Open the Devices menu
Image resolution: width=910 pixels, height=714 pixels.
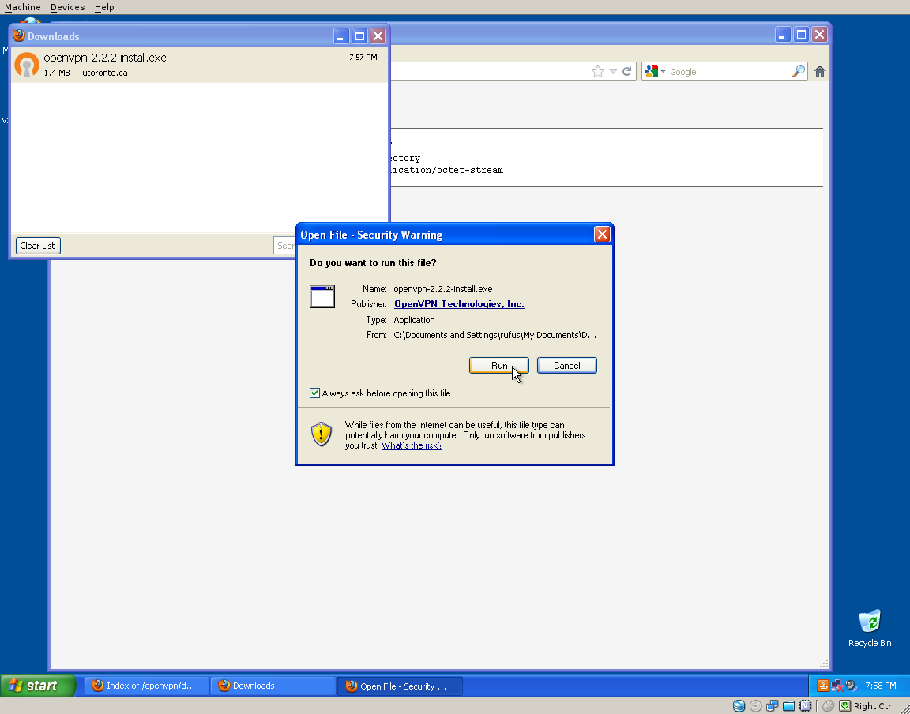point(67,7)
